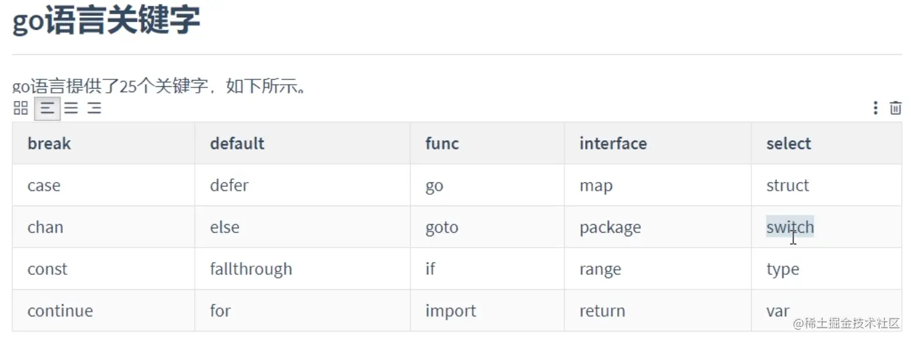This screenshot has width=911, height=341.
Task: Place cursor in the 'goto' cell
Action: pyautogui.click(x=441, y=228)
